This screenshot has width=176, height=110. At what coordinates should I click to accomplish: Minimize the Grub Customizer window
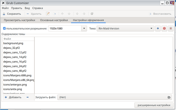click(x=162, y=3)
